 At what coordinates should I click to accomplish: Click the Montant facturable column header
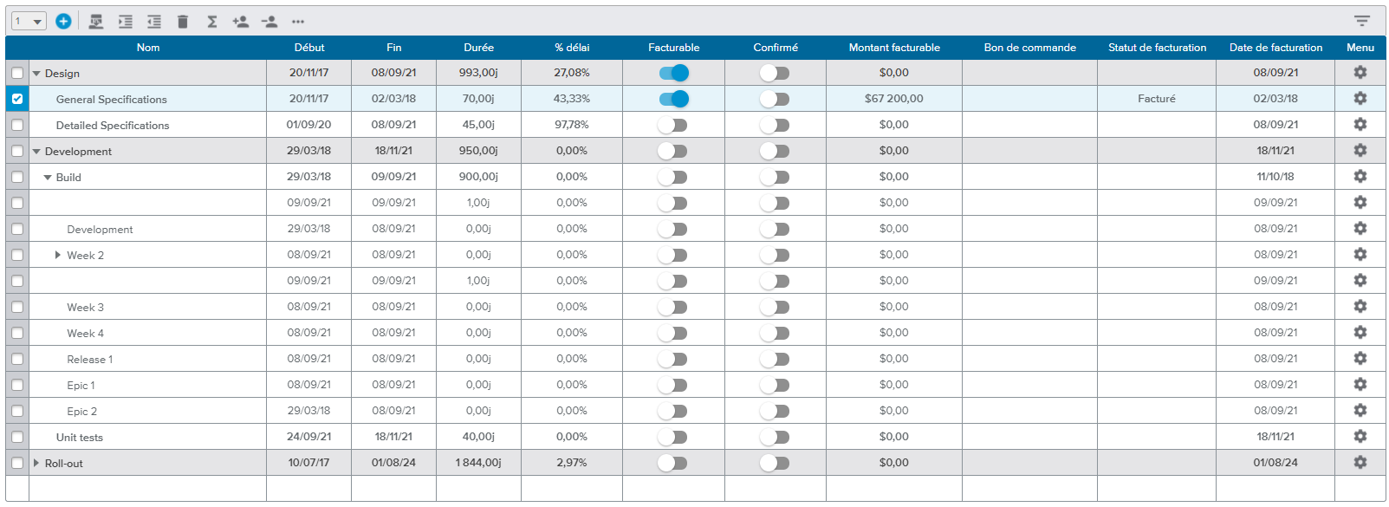[x=894, y=48]
